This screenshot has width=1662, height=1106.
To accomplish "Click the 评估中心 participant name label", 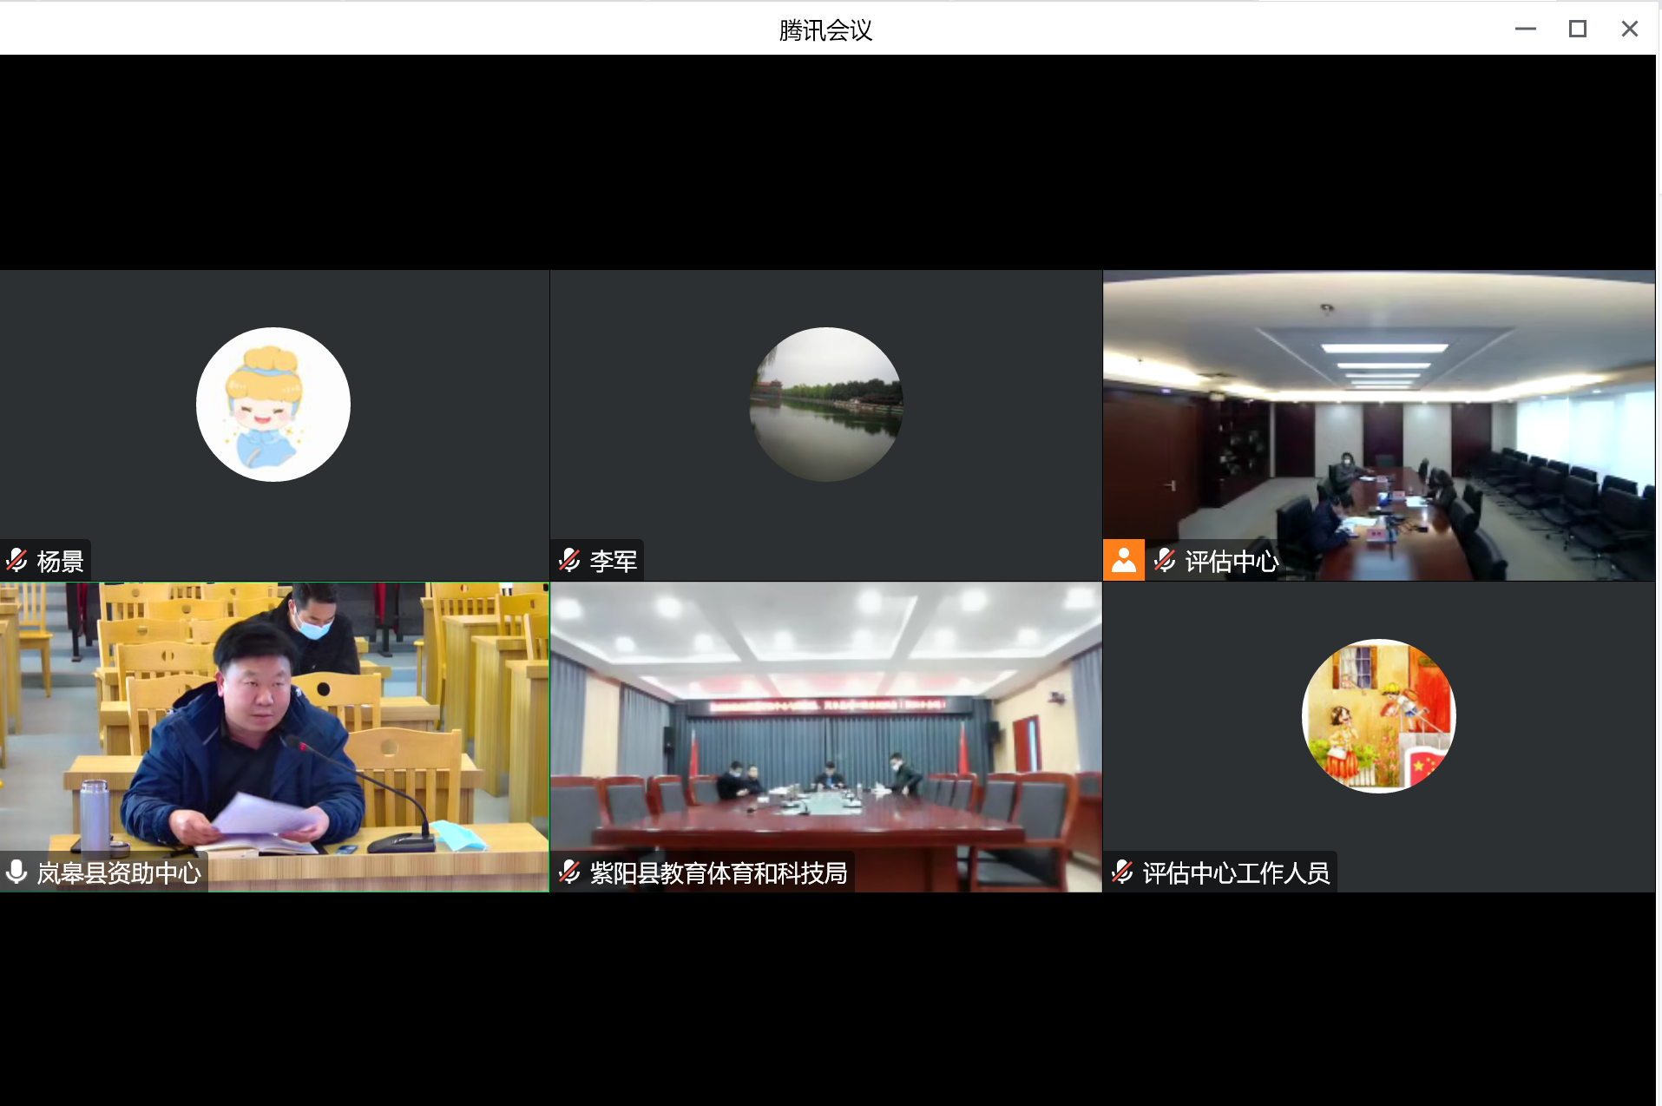I will 1232,562.
